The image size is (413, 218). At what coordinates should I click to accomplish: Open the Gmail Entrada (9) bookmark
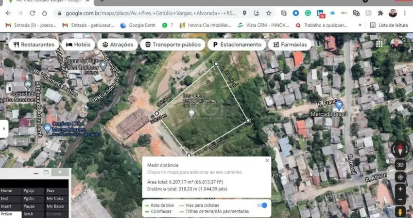pyautogui.click(x=31, y=25)
